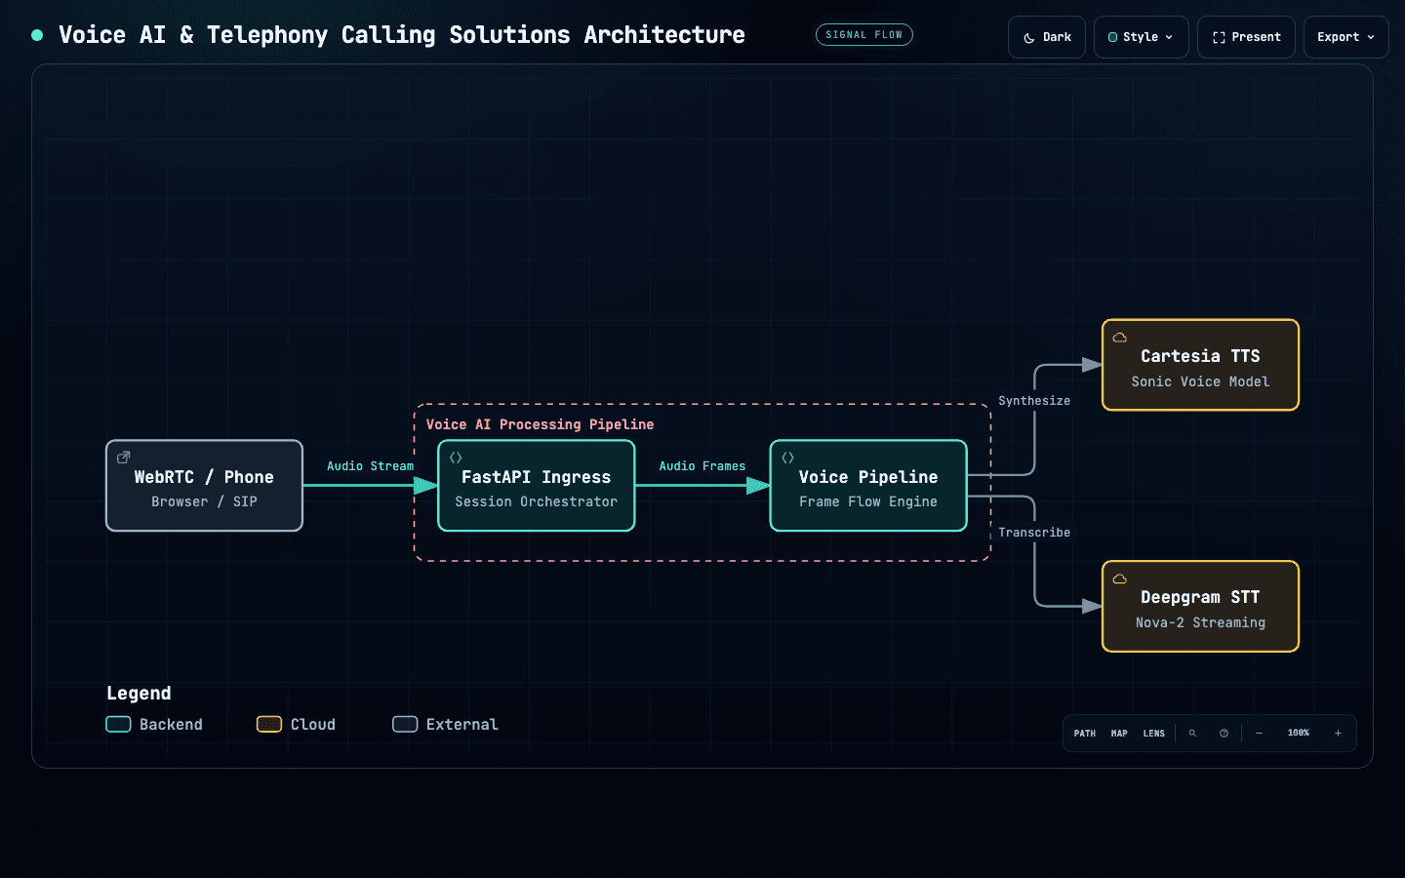The width and height of the screenshot is (1405, 878).
Task: Click the Audio Frames edge label
Action: pos(702,466)
